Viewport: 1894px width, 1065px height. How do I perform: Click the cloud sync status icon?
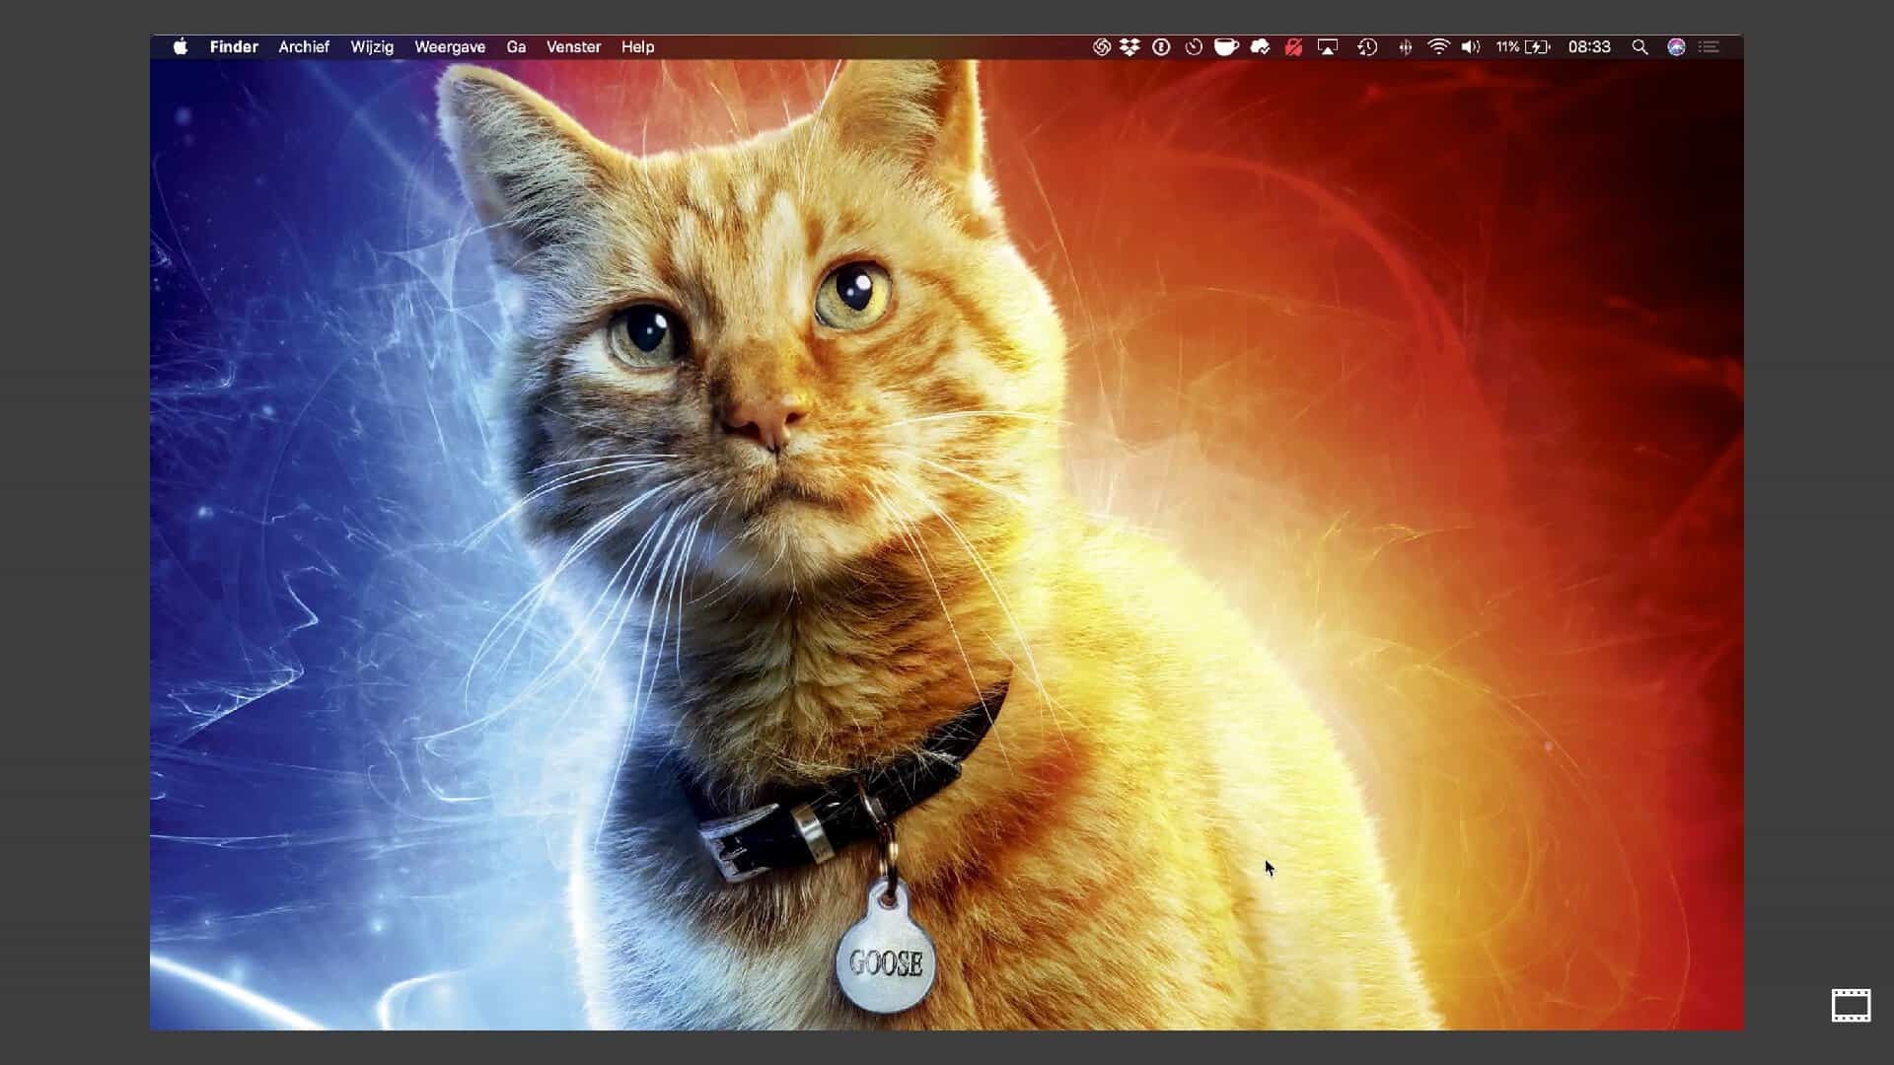pos(1260,46)
